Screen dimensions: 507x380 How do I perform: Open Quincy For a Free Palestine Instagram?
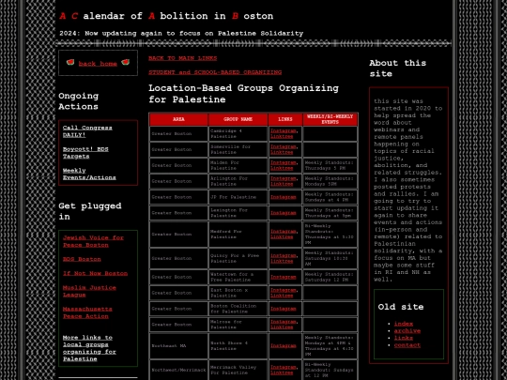[284, 255]
